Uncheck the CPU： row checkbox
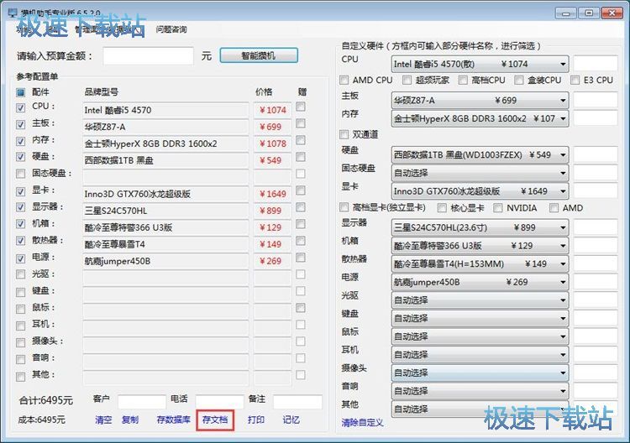The image size is (630, 443). [x=20, y=107]
